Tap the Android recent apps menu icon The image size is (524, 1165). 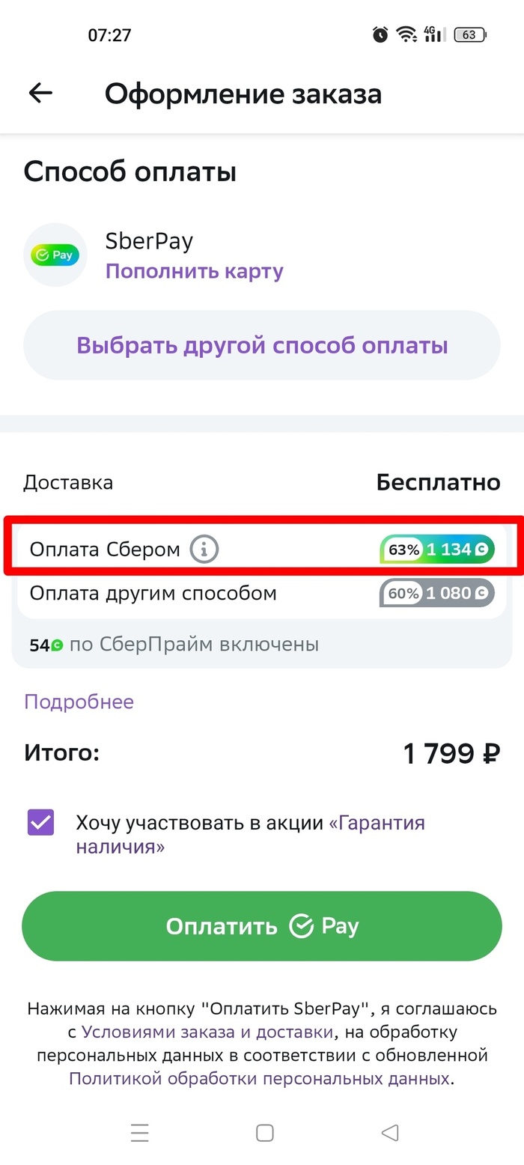point(140,1132)
